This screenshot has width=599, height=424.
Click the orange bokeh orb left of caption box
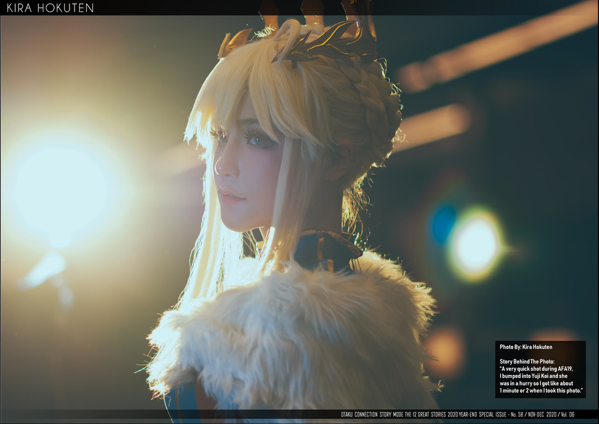[x=445, y=349]
